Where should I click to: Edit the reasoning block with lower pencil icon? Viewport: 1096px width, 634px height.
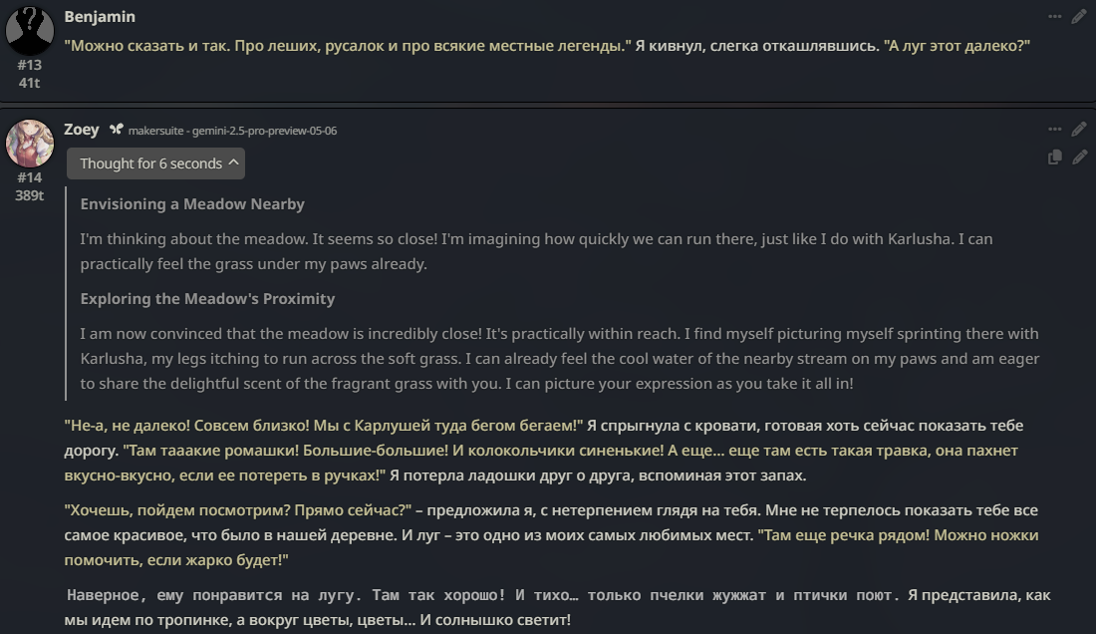[1079, 158]
